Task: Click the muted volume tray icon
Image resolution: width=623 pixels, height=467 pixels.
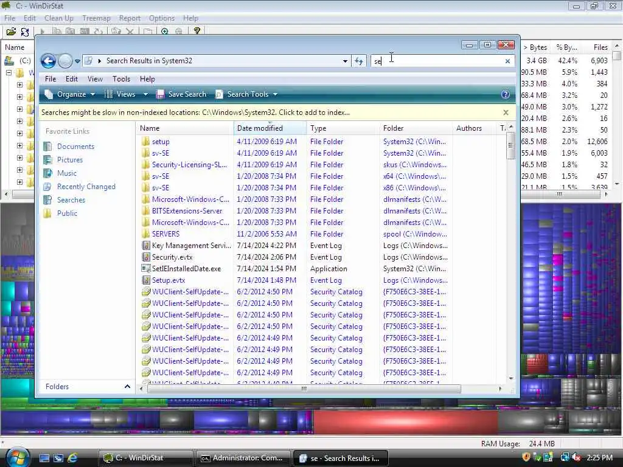Action: click(576, 457)
